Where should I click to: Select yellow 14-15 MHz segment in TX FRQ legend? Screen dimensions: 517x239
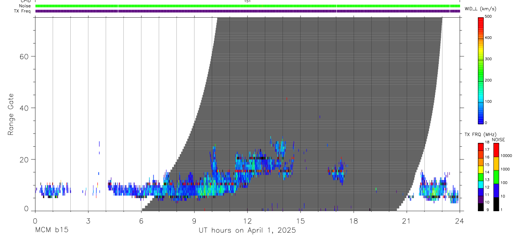[x=481, y=169]
